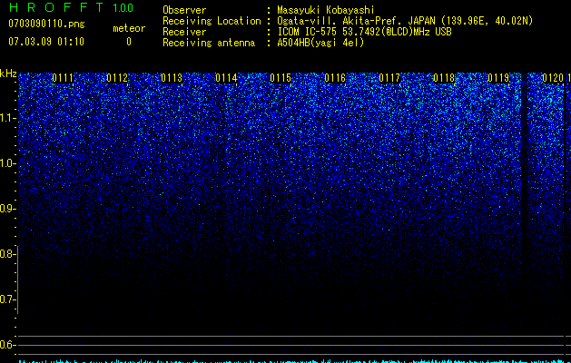Click the Receiver label
The width and height of the screenshot is (571, 363).
click(x=184, y=32)
